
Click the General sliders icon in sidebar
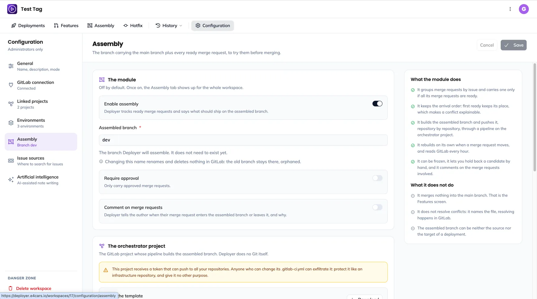pos(11,66)
